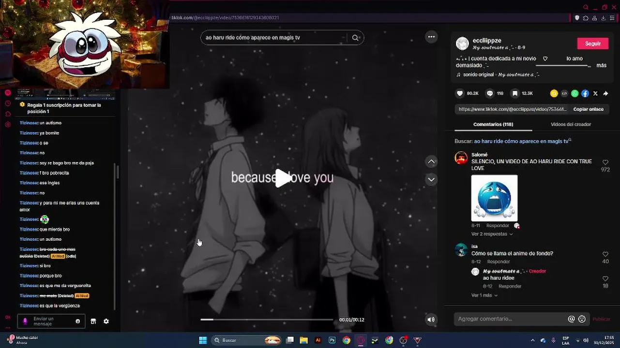Share video via Facebook icon

pyautogui.click(x=585, y=93)
